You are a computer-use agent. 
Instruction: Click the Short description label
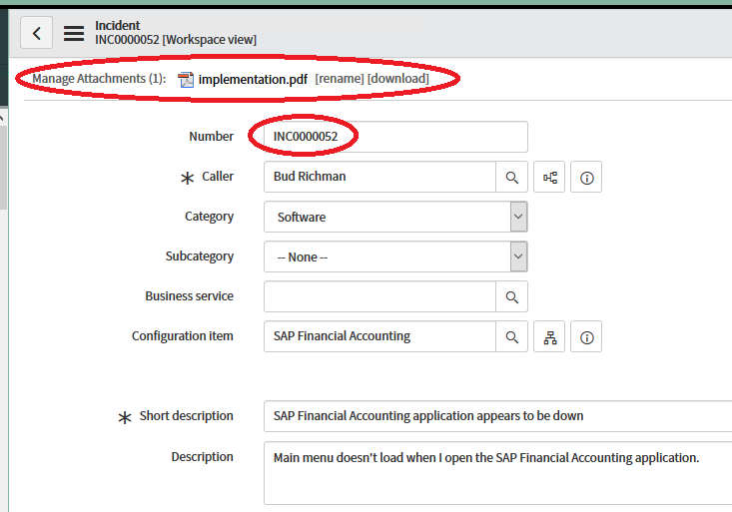tap(187, 416)
